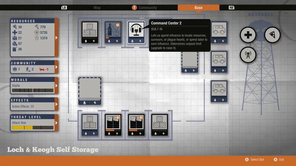
Task: Select the small empty dashed slot
Action: (190, 62)
